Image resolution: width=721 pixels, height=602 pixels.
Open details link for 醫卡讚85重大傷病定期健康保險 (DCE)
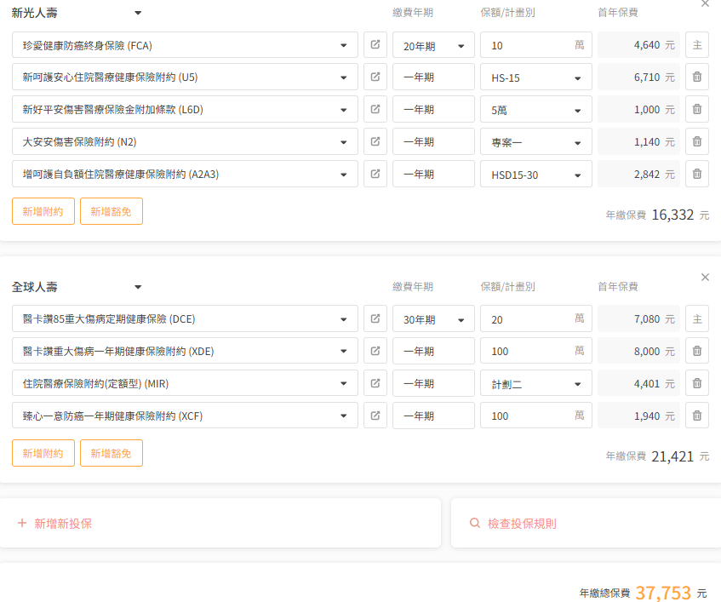tap(375, 318)
